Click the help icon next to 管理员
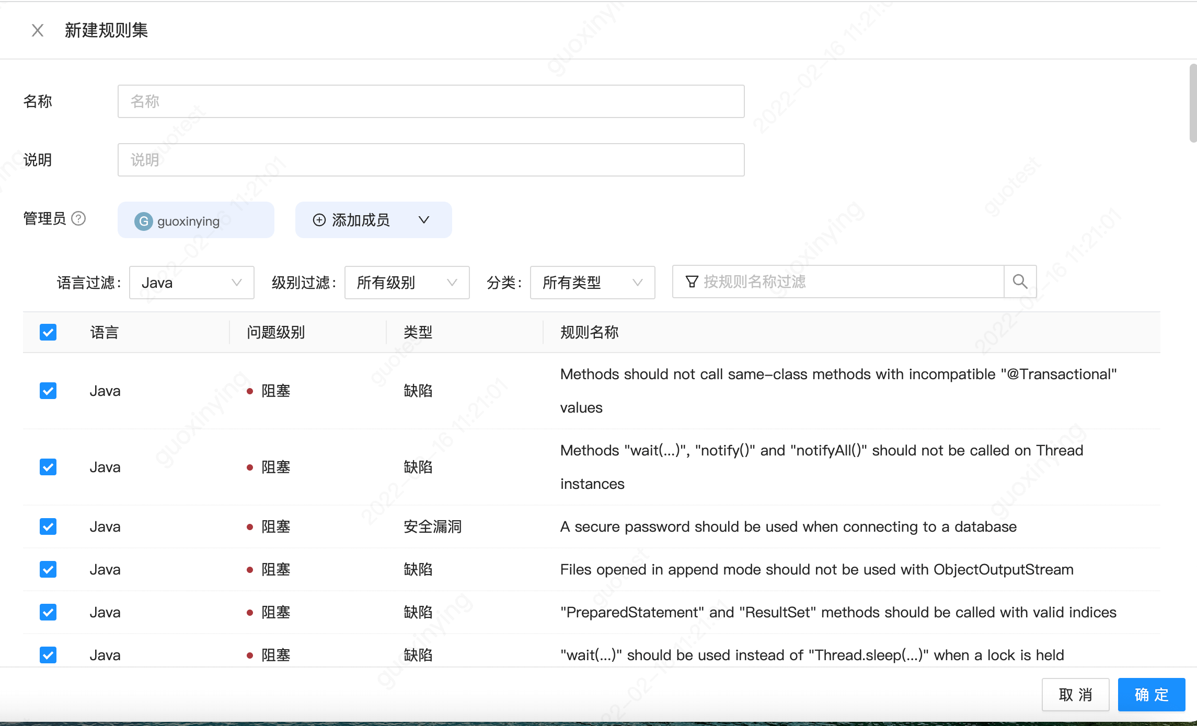Viewport: 1197px width, 726px height. click(x=78, y=218)
